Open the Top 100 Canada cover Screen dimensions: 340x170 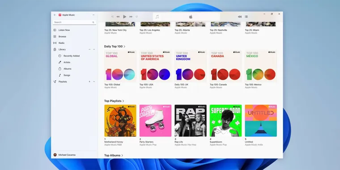[x=226, y=66]
